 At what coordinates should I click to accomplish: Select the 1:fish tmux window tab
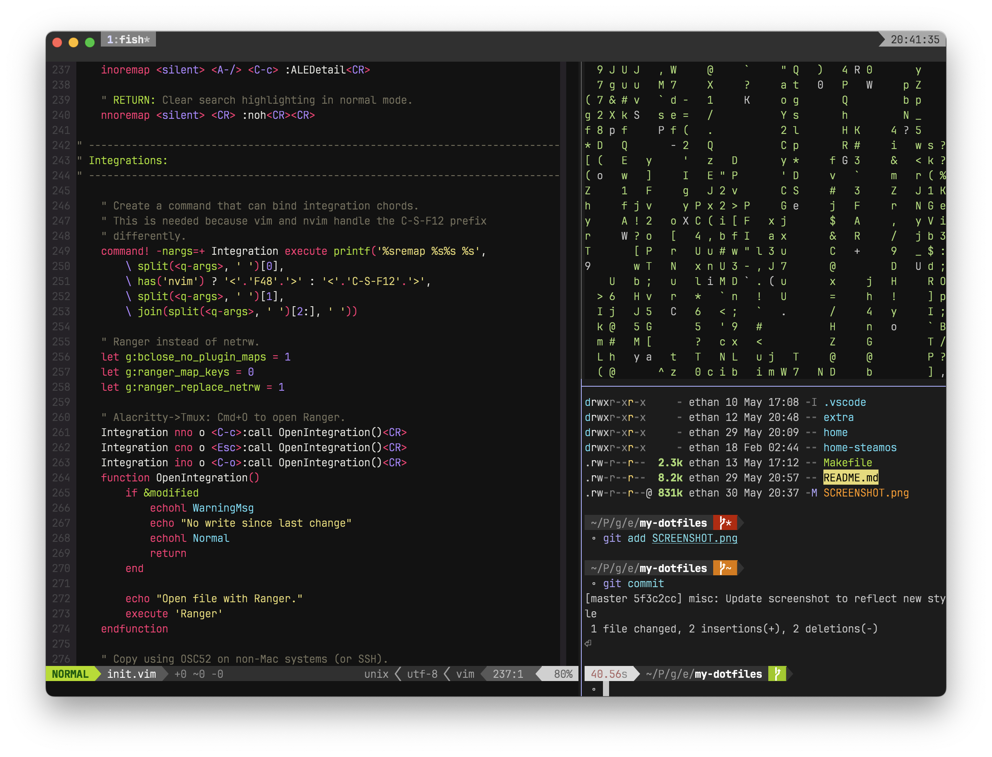pos(129,40)
